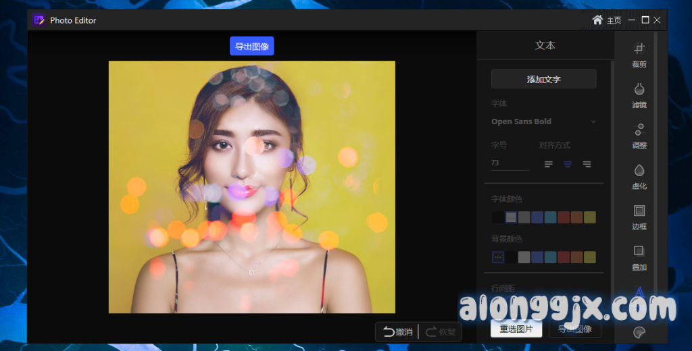Image resolution: width=692 pixels, height=351 pixels.
Task: Undo the last edit (撤消)
Action: (x=397, y=331)
